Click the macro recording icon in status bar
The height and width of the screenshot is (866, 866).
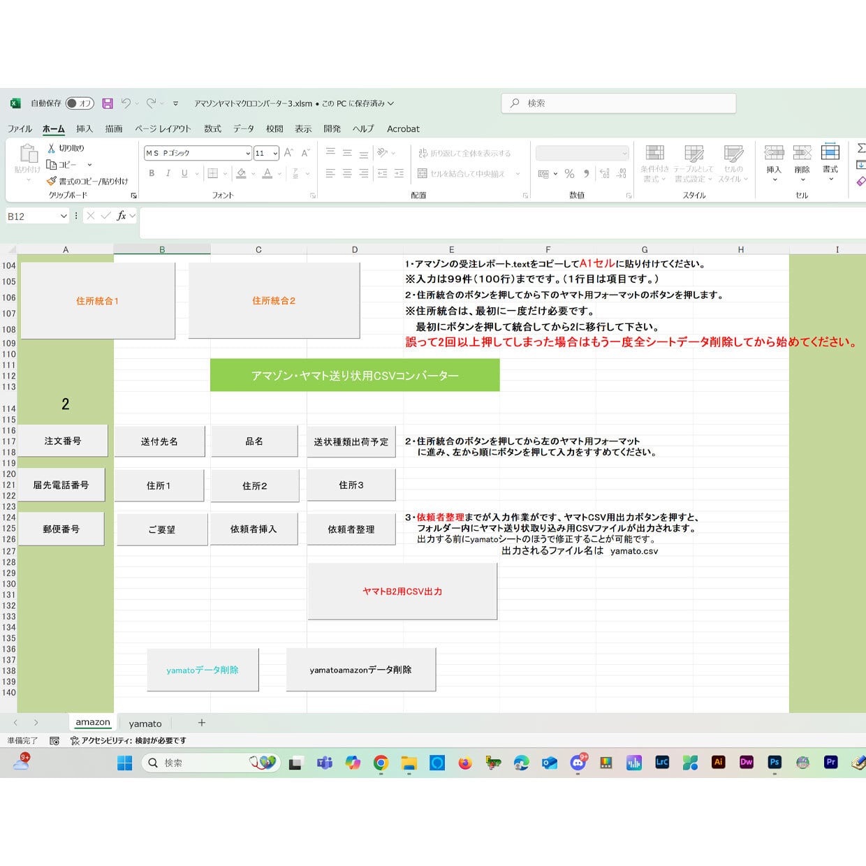(x=54, y=740)
